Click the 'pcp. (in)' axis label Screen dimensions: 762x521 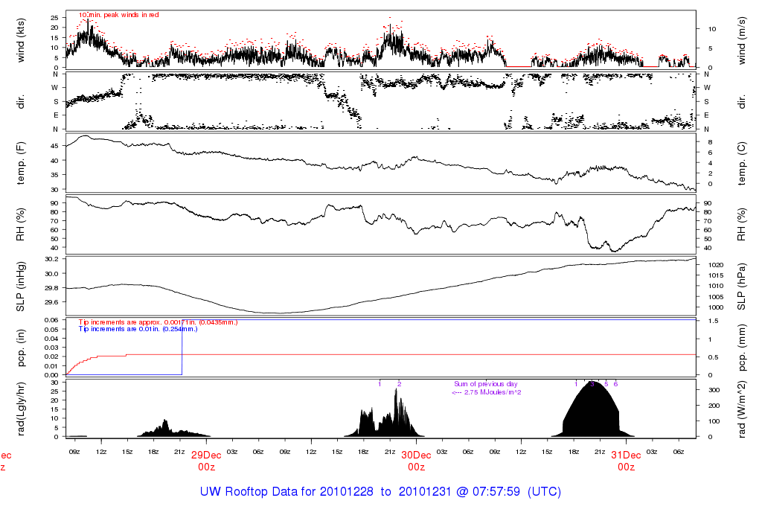pyautogui.click(x=20, y=348)
